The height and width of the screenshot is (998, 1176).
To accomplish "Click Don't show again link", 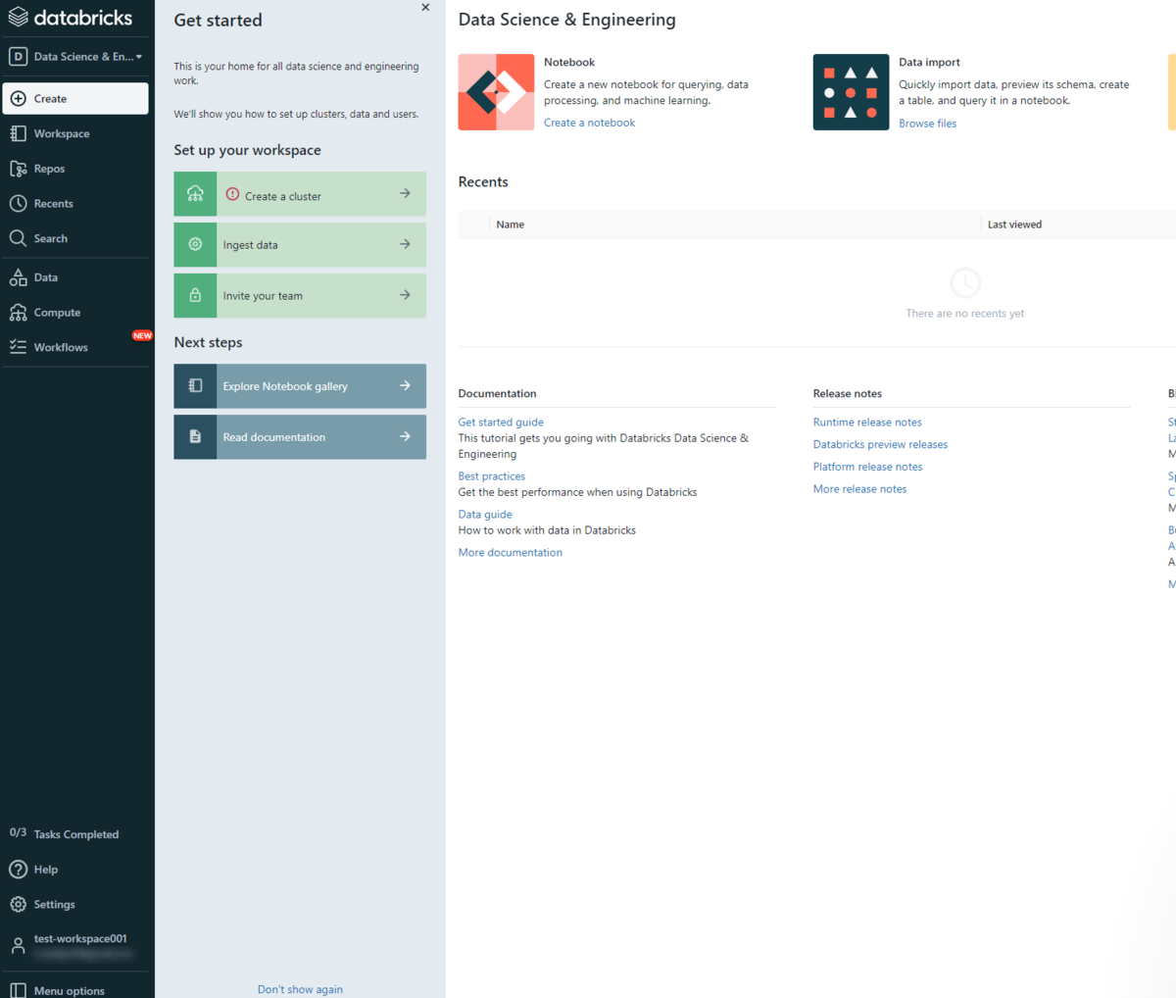I will pos(300,989).
